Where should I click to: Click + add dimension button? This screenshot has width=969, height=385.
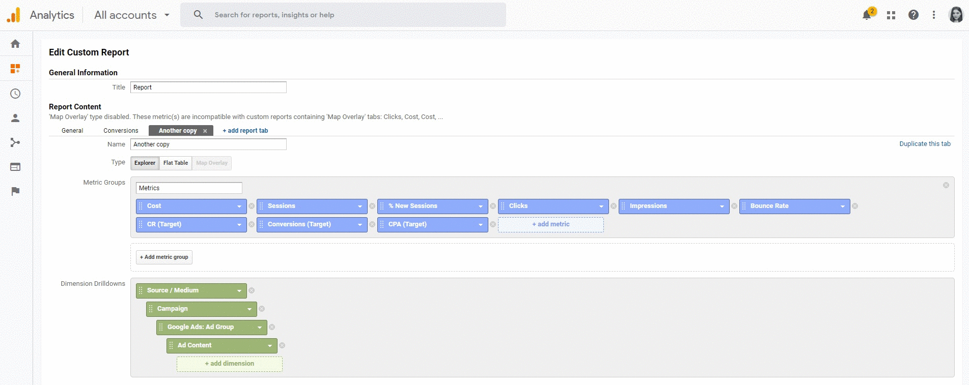pyautogui.click(x=230, y=364)
